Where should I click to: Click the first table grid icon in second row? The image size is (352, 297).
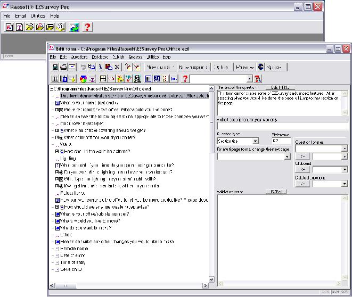point(55,79)
